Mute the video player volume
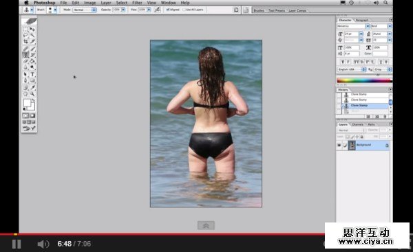413x252 pixels. point(43,244)
